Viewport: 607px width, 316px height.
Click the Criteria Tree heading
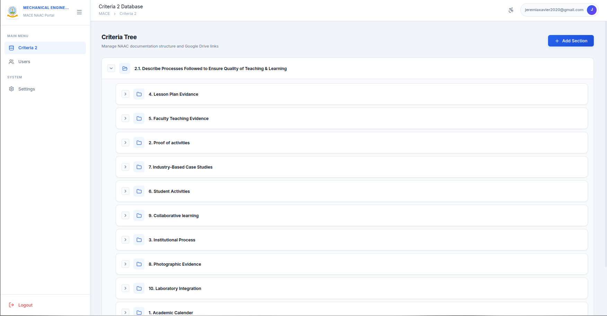pyautogui.click(x=119, y=37)
